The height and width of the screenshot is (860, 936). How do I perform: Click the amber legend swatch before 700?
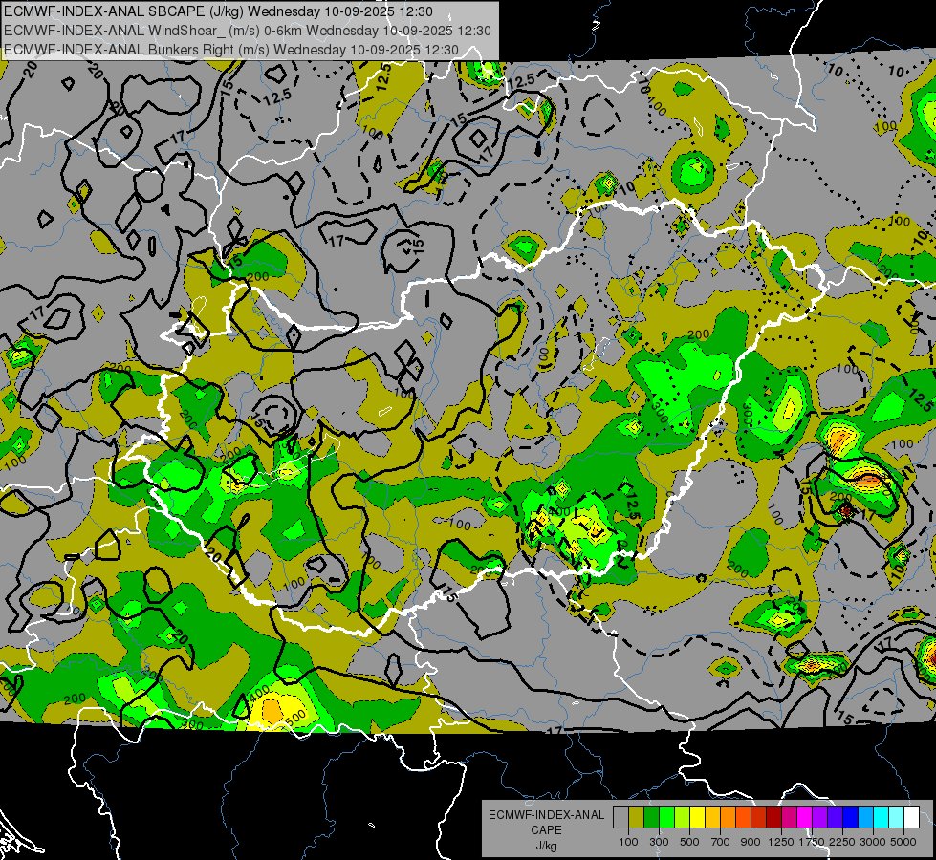(712, 818)
